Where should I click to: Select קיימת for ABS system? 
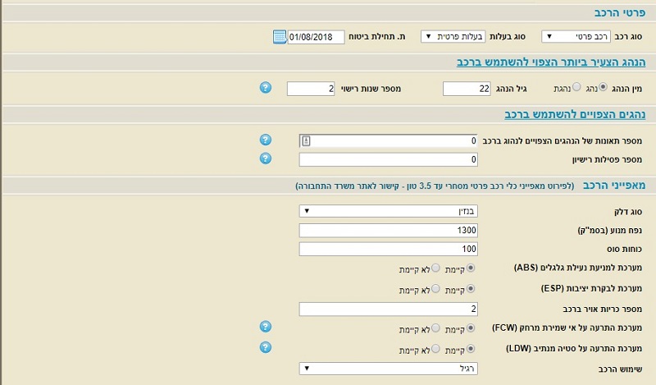click(x=471, y=268)
